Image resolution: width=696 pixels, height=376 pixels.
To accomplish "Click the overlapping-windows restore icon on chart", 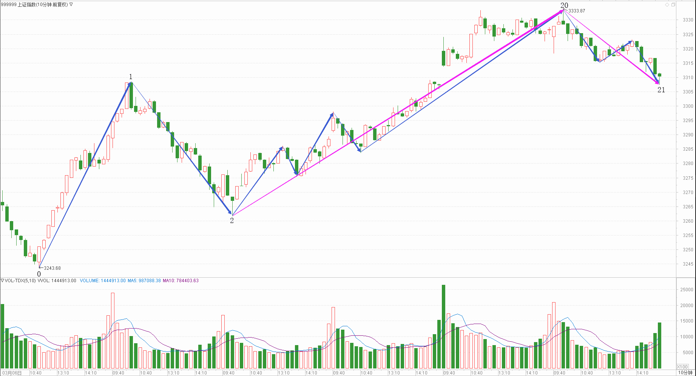I will [x=673, y=5].
